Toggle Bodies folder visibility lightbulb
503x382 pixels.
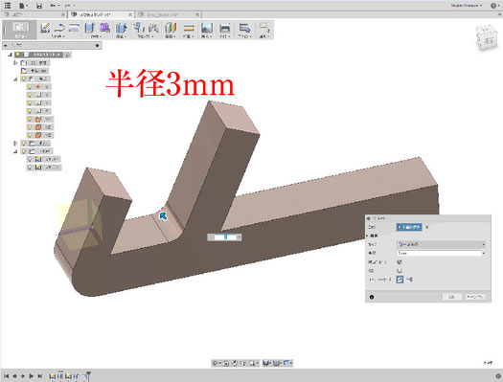(x=24, y=144)
